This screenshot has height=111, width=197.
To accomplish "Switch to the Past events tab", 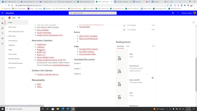I will click(128, 46).
